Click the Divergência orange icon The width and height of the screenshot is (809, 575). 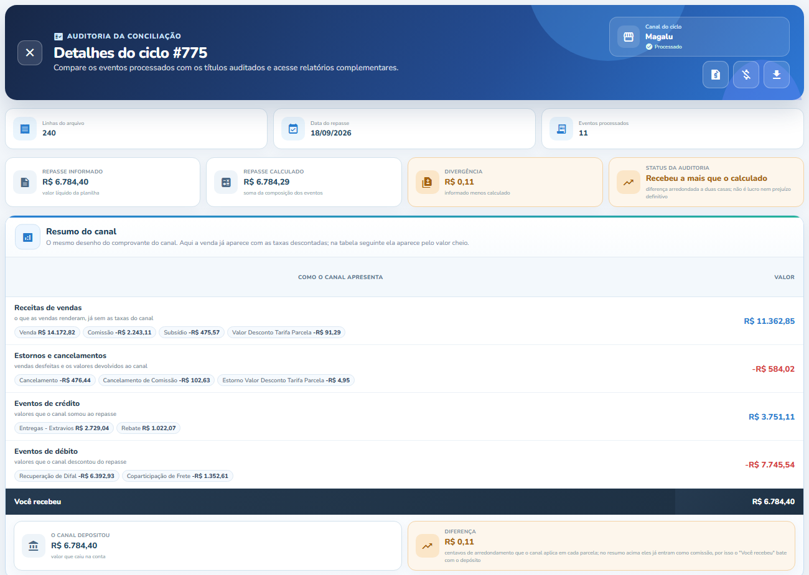point(427,182)
